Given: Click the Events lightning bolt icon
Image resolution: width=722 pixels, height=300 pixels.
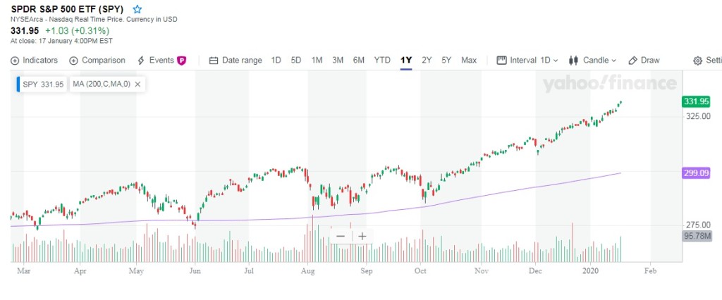Looking at the screenshot, I should 141,61.
